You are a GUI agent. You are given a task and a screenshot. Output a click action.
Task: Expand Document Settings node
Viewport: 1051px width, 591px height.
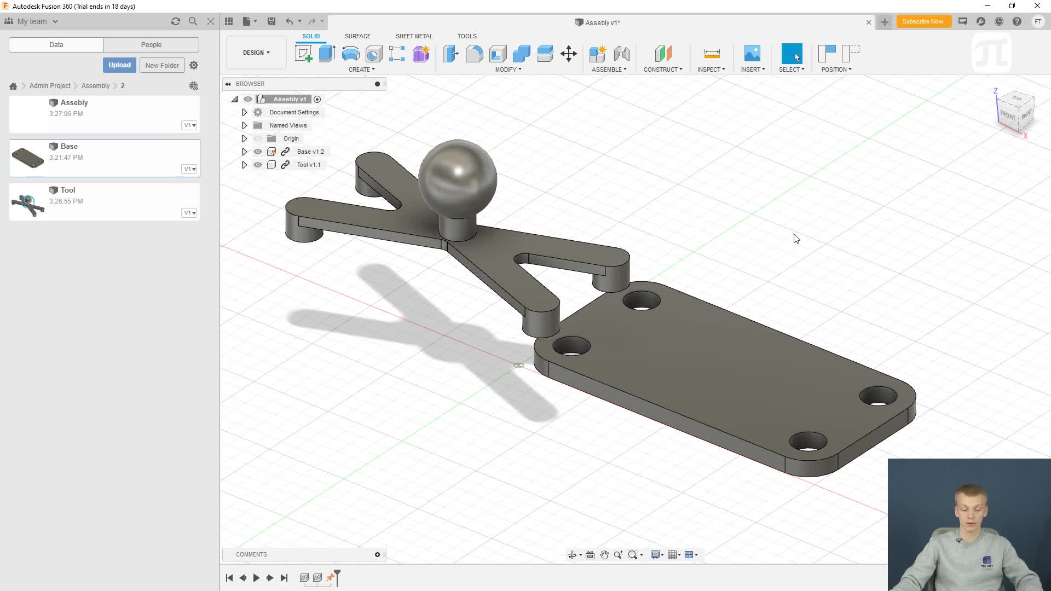(x=244, y=112)
